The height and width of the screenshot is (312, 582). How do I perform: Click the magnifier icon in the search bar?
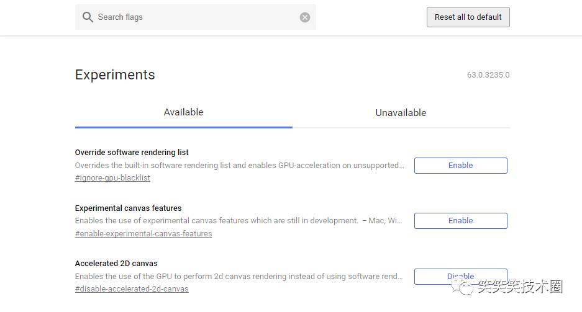(88, 17)
